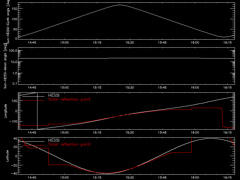The image size is (240, 180).
Task: Click the -40 tick label on Latitude axis
Action: [14, 174]
